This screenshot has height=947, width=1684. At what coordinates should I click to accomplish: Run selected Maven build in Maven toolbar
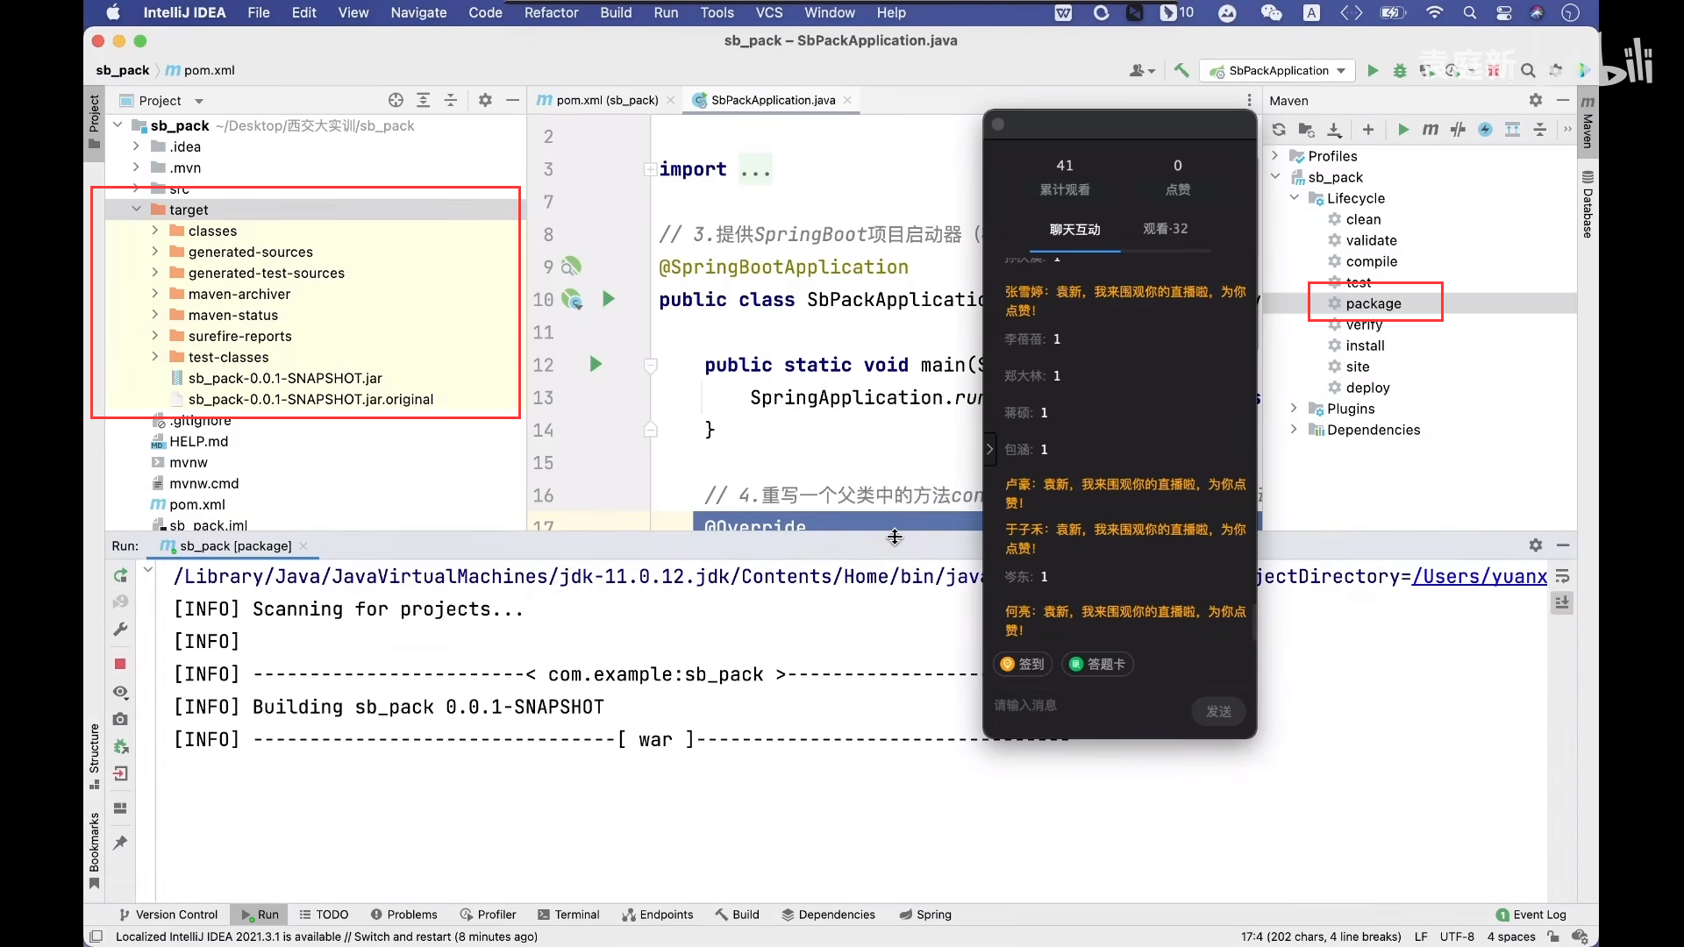[1403, 130]
